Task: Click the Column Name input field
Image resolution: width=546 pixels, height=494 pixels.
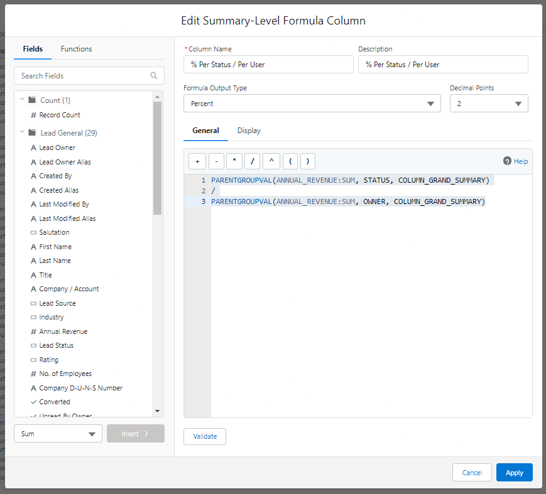Action: (x=268, y=65)
